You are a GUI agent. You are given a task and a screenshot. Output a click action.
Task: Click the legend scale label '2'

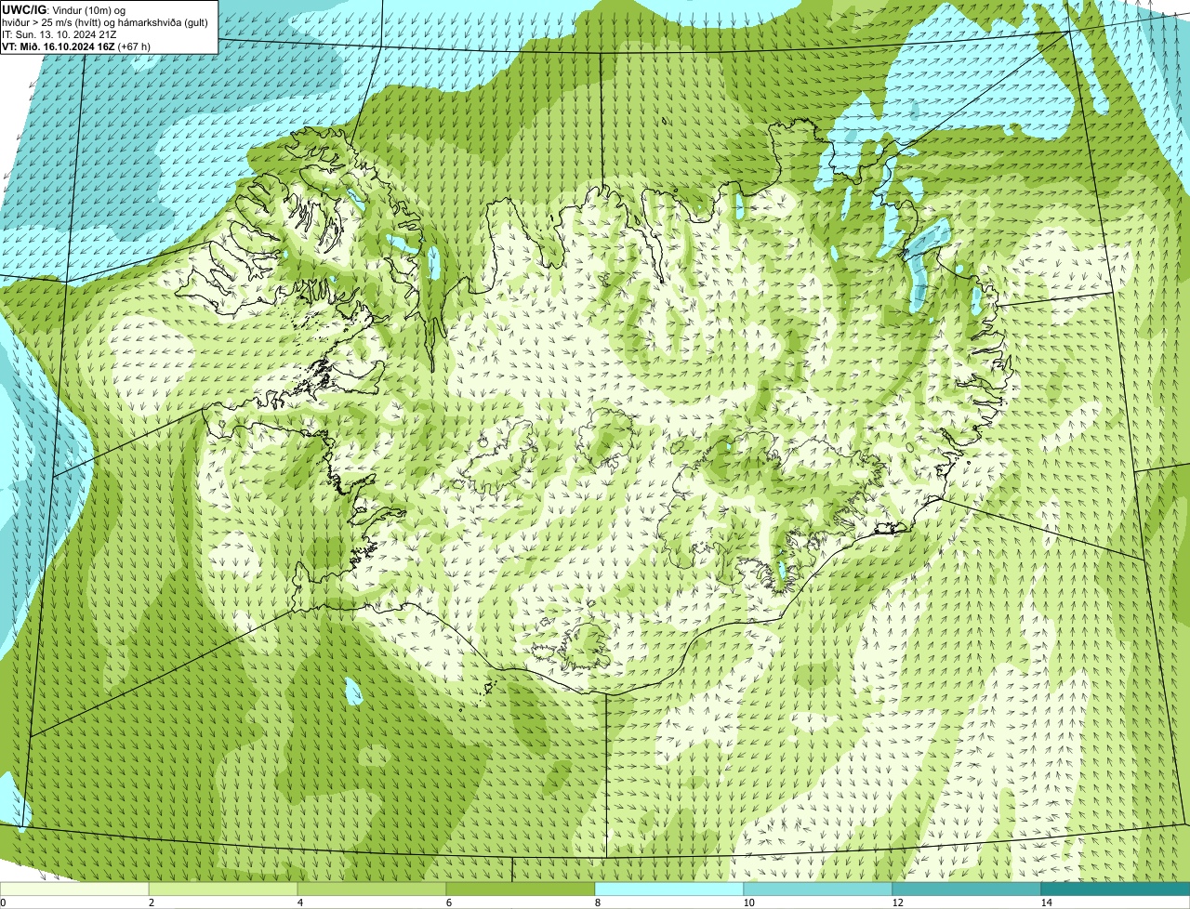151,902
